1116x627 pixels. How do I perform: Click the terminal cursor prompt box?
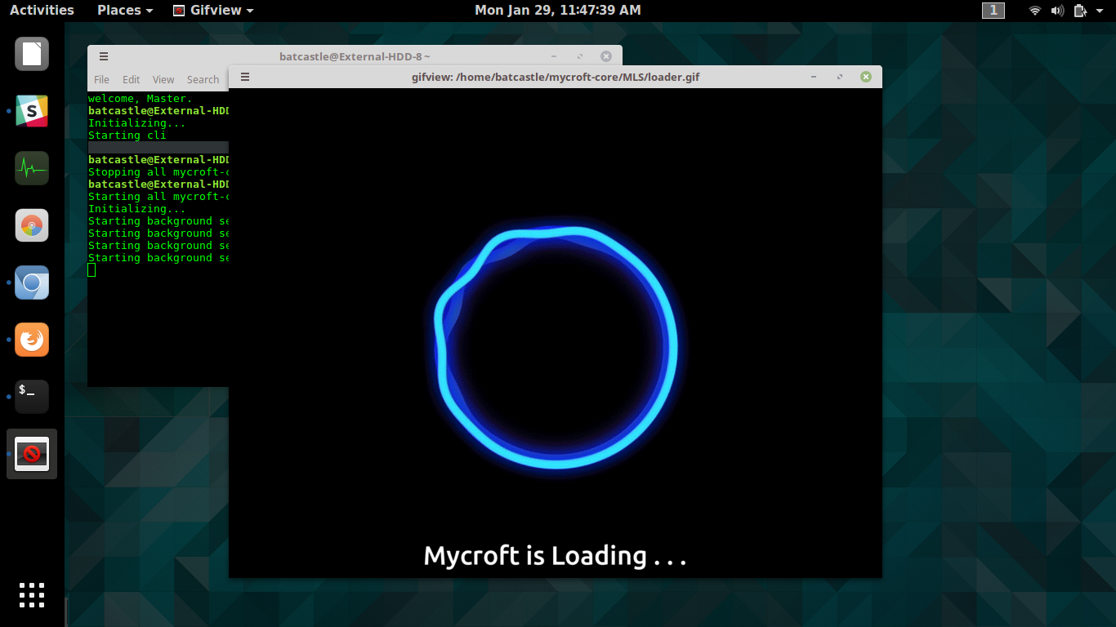tap(92, 270)
